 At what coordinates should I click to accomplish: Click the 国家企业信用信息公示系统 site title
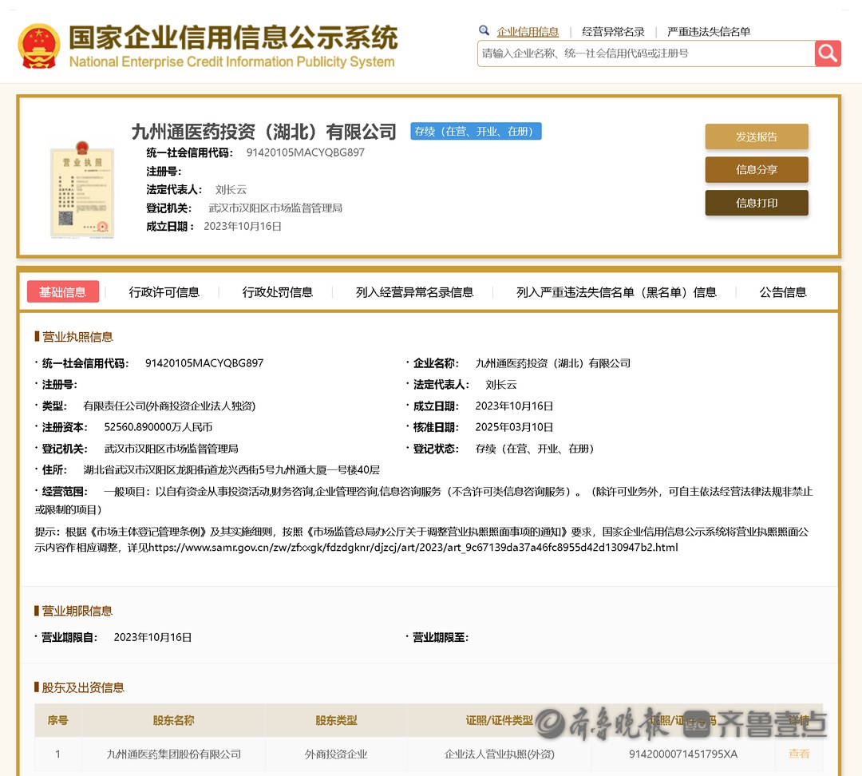232,38
